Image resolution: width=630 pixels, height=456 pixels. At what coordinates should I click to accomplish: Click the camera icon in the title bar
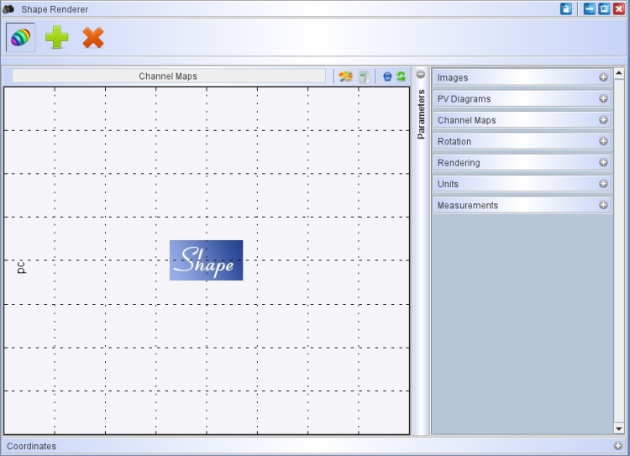pyautogui.click(x=8, y=9)
